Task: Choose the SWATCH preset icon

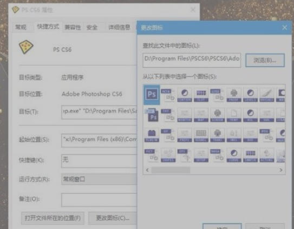Action: coord(250,155)
